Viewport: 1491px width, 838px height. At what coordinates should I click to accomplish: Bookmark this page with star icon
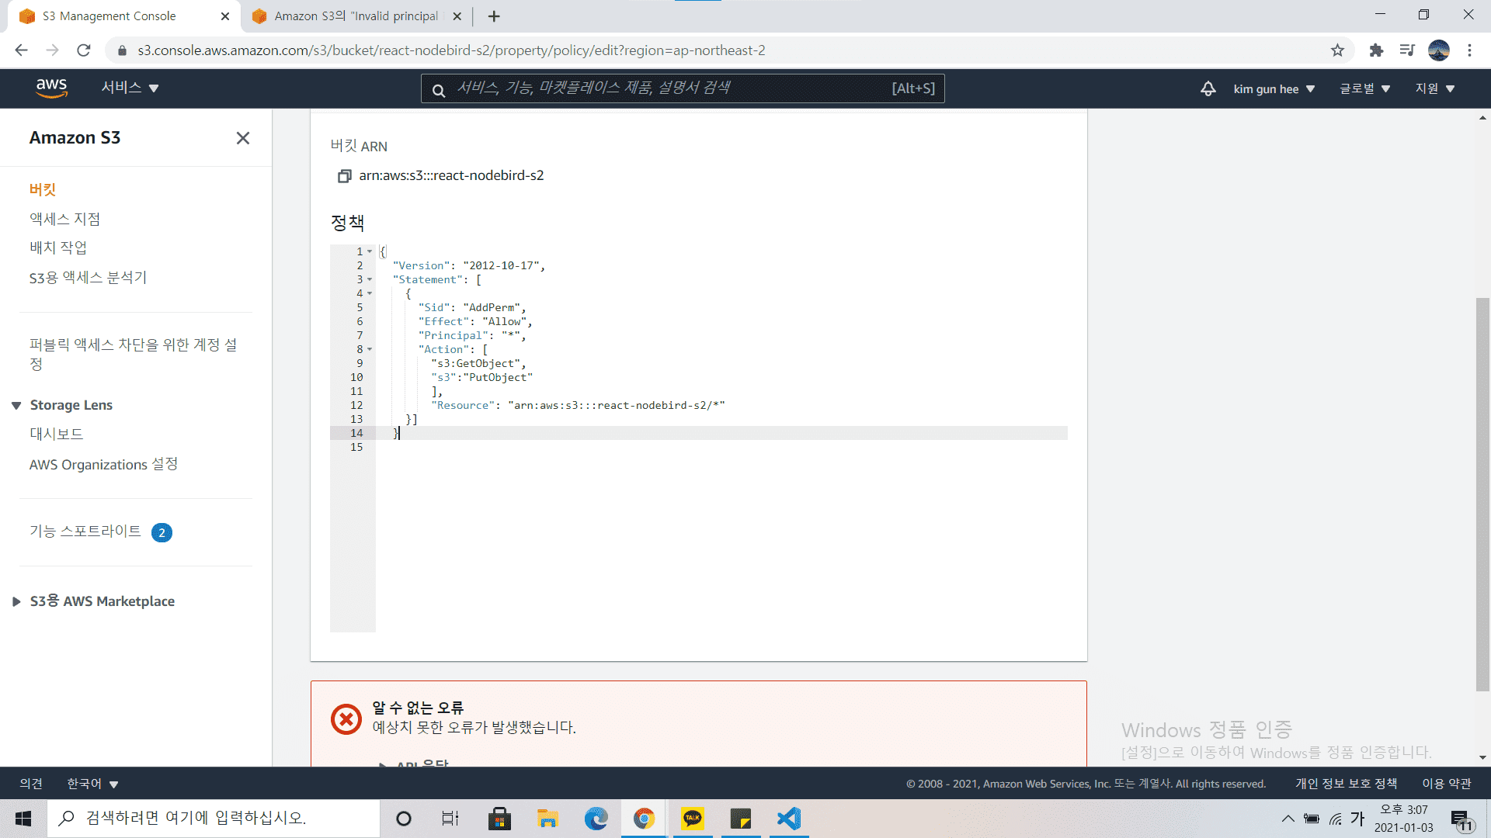(x=1337, y=50)
